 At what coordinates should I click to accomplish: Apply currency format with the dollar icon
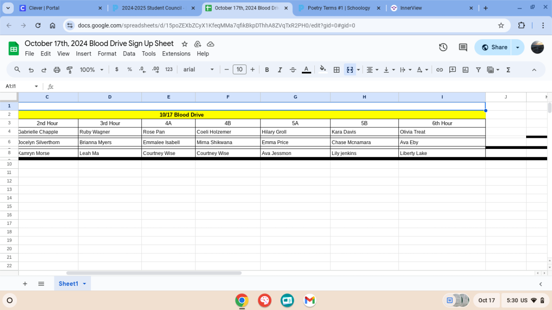point(117,70)
